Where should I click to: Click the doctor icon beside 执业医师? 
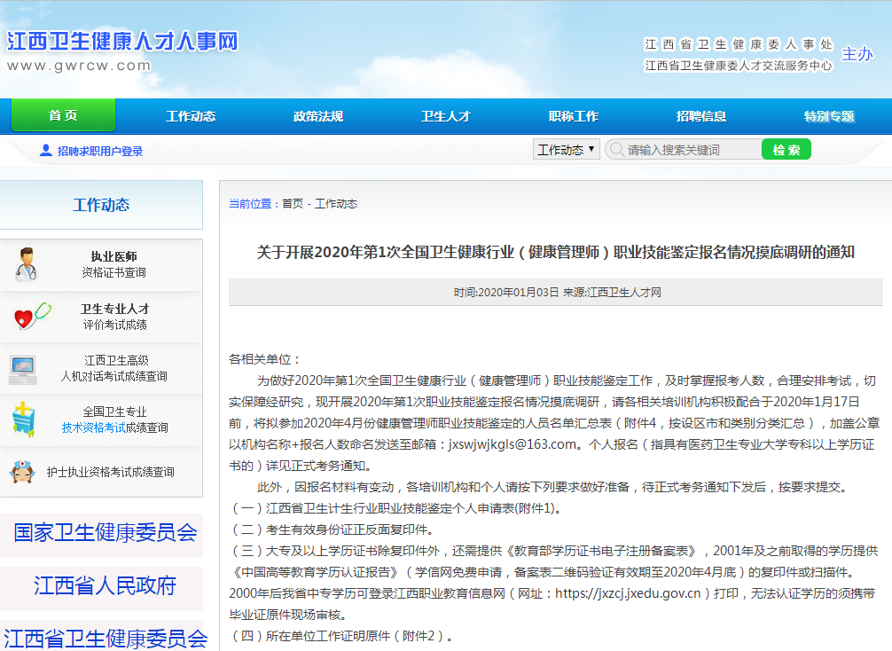pyautogui.click(x=27, y=265)
